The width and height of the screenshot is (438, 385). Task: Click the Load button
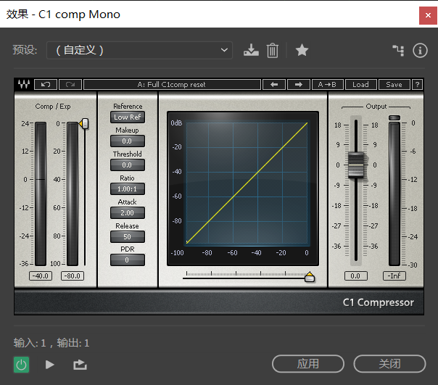coord(361,84)
